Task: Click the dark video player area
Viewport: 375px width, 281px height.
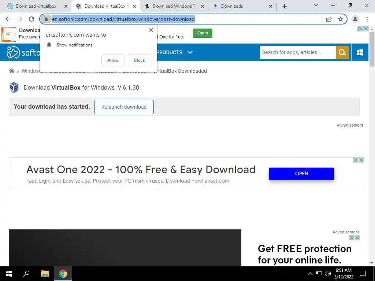Action: pos(125,248)
